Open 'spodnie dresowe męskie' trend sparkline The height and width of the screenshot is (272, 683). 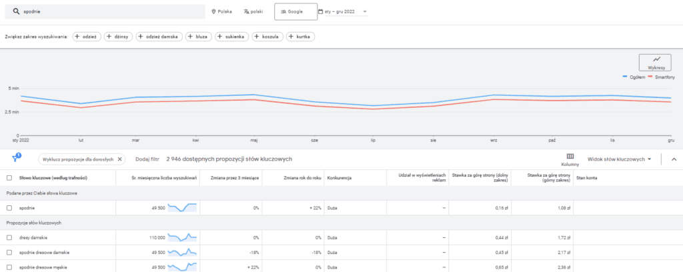click(182, 267)
